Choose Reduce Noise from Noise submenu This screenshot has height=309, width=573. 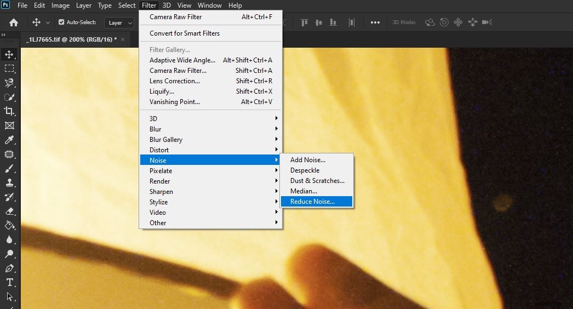pyautogui.click(x=317, y=202)
